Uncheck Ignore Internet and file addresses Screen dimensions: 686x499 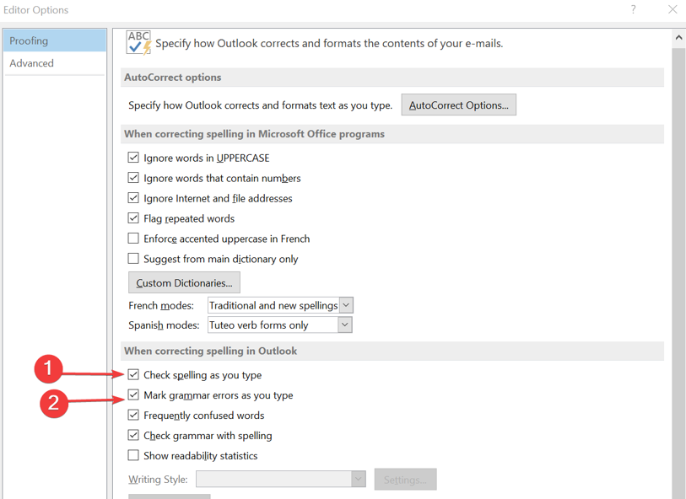point(133,198)
